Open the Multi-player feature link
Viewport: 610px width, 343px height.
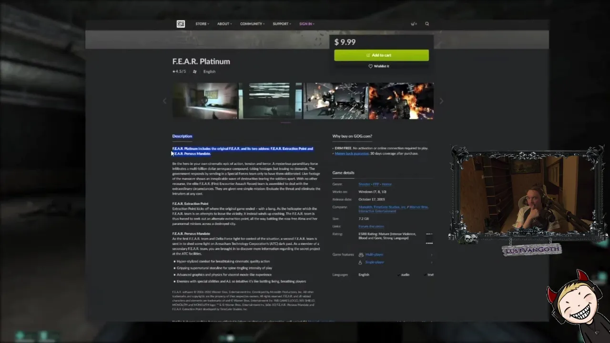coord(374,254)
